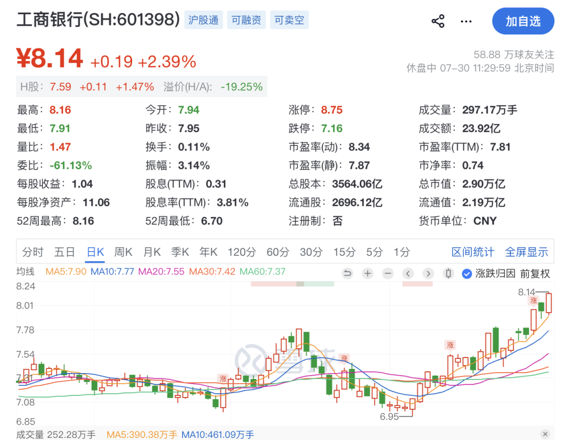
Task: Click the MA10:7.77 indicator
Action: pyautogui.click(x=112, y=272)
